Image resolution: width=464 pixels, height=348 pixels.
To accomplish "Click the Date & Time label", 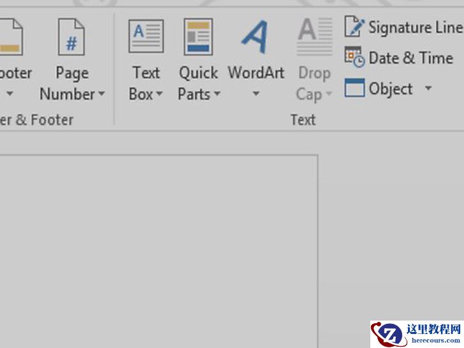I will click(x=410, y=58).
